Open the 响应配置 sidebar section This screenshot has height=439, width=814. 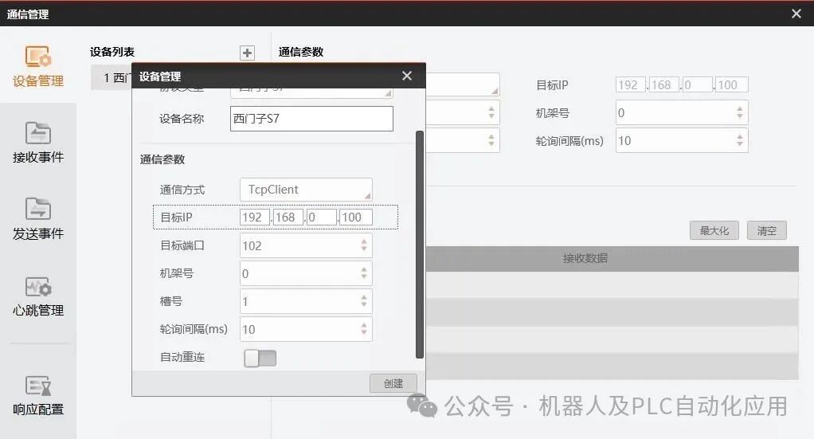(38, 396)
